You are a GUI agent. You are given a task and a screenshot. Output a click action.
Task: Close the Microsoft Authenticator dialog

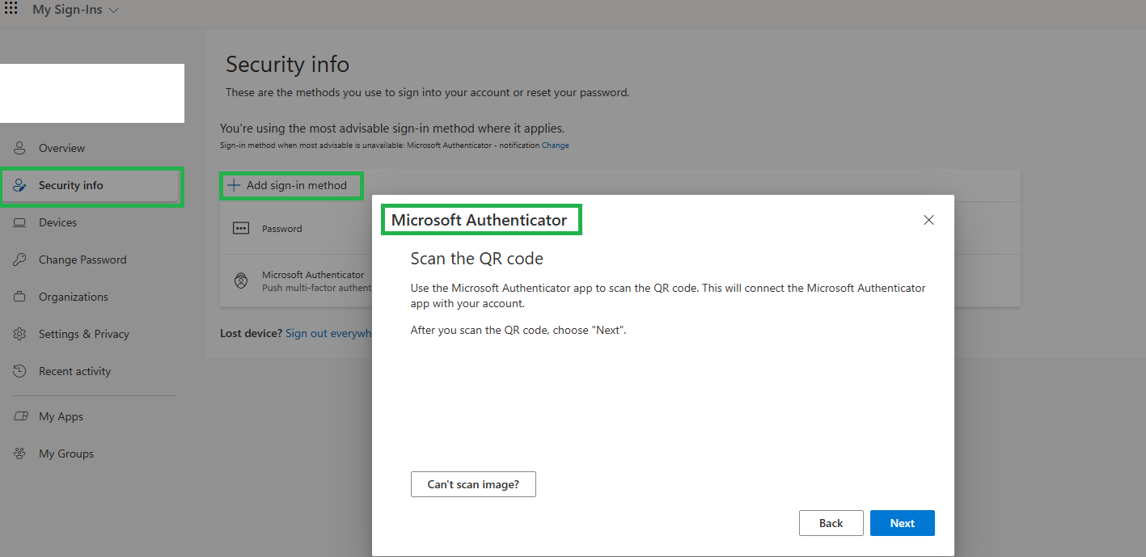pyautogui.click(x=928, y=220)
